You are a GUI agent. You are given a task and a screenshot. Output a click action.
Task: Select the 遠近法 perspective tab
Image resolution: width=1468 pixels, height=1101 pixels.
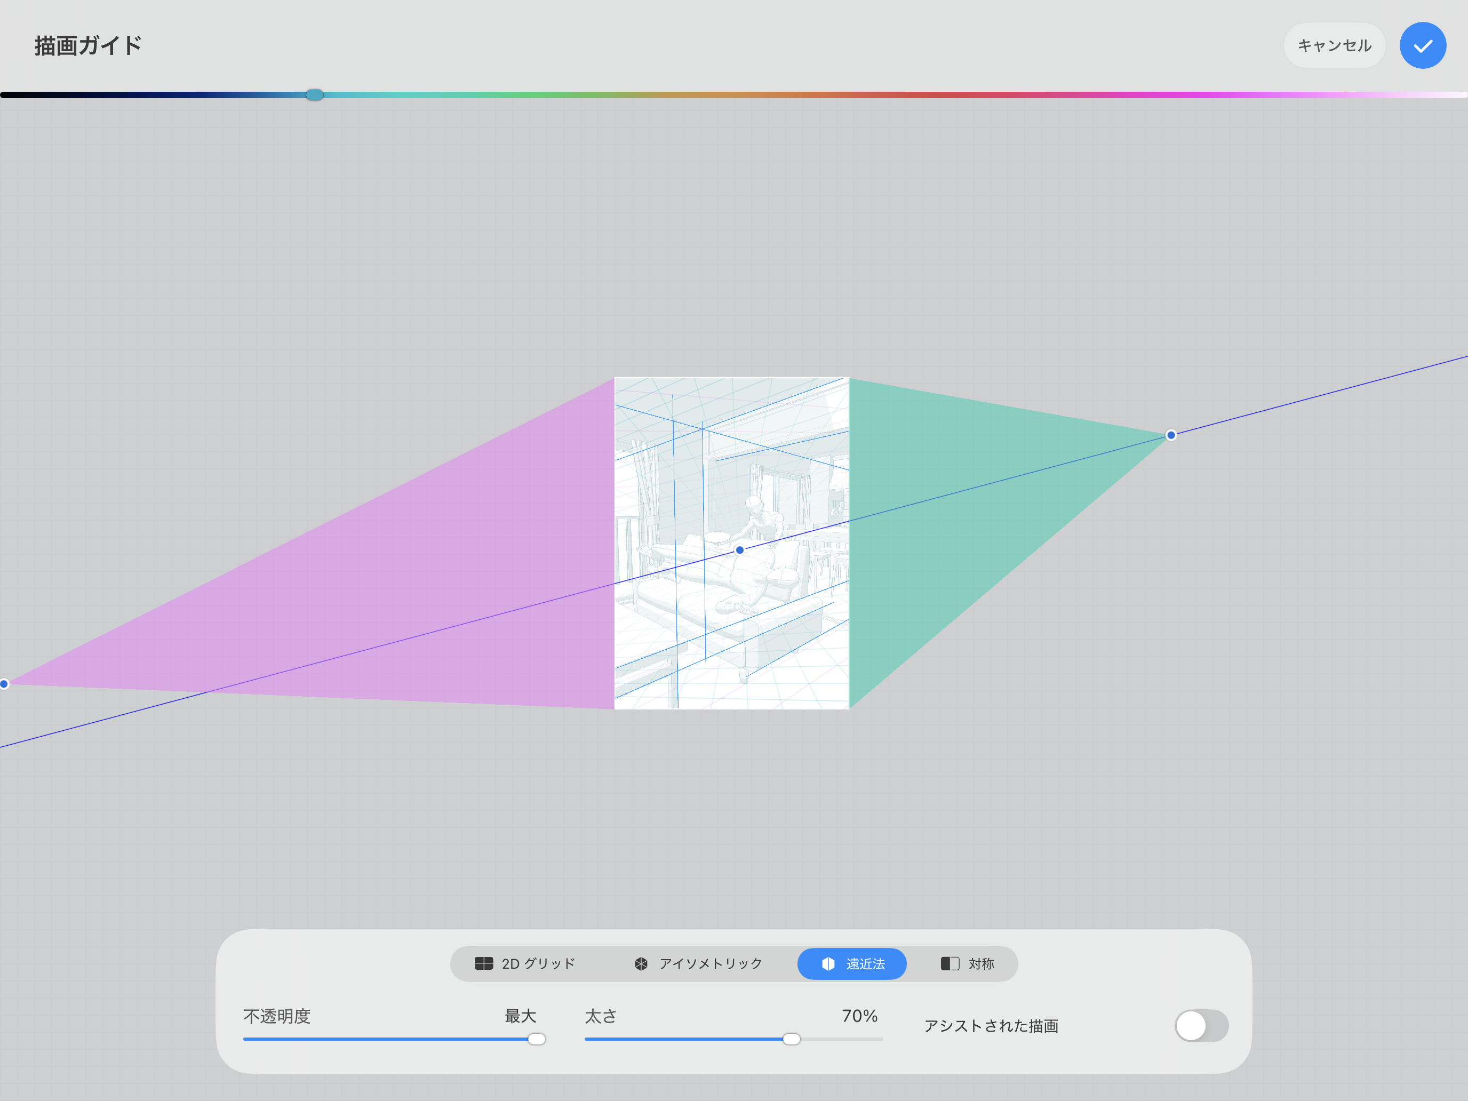click(x=852, y=963)
